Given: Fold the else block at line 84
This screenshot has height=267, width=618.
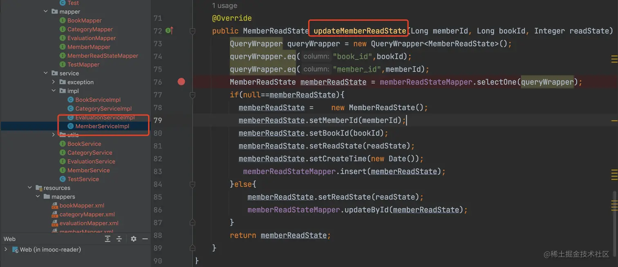Looking at the screenshot, I should [193, 184].
